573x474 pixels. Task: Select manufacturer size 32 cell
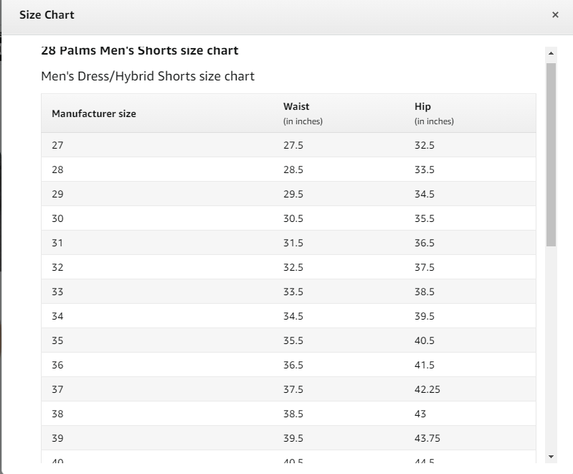pyautogui.click(x=58, y=267)
